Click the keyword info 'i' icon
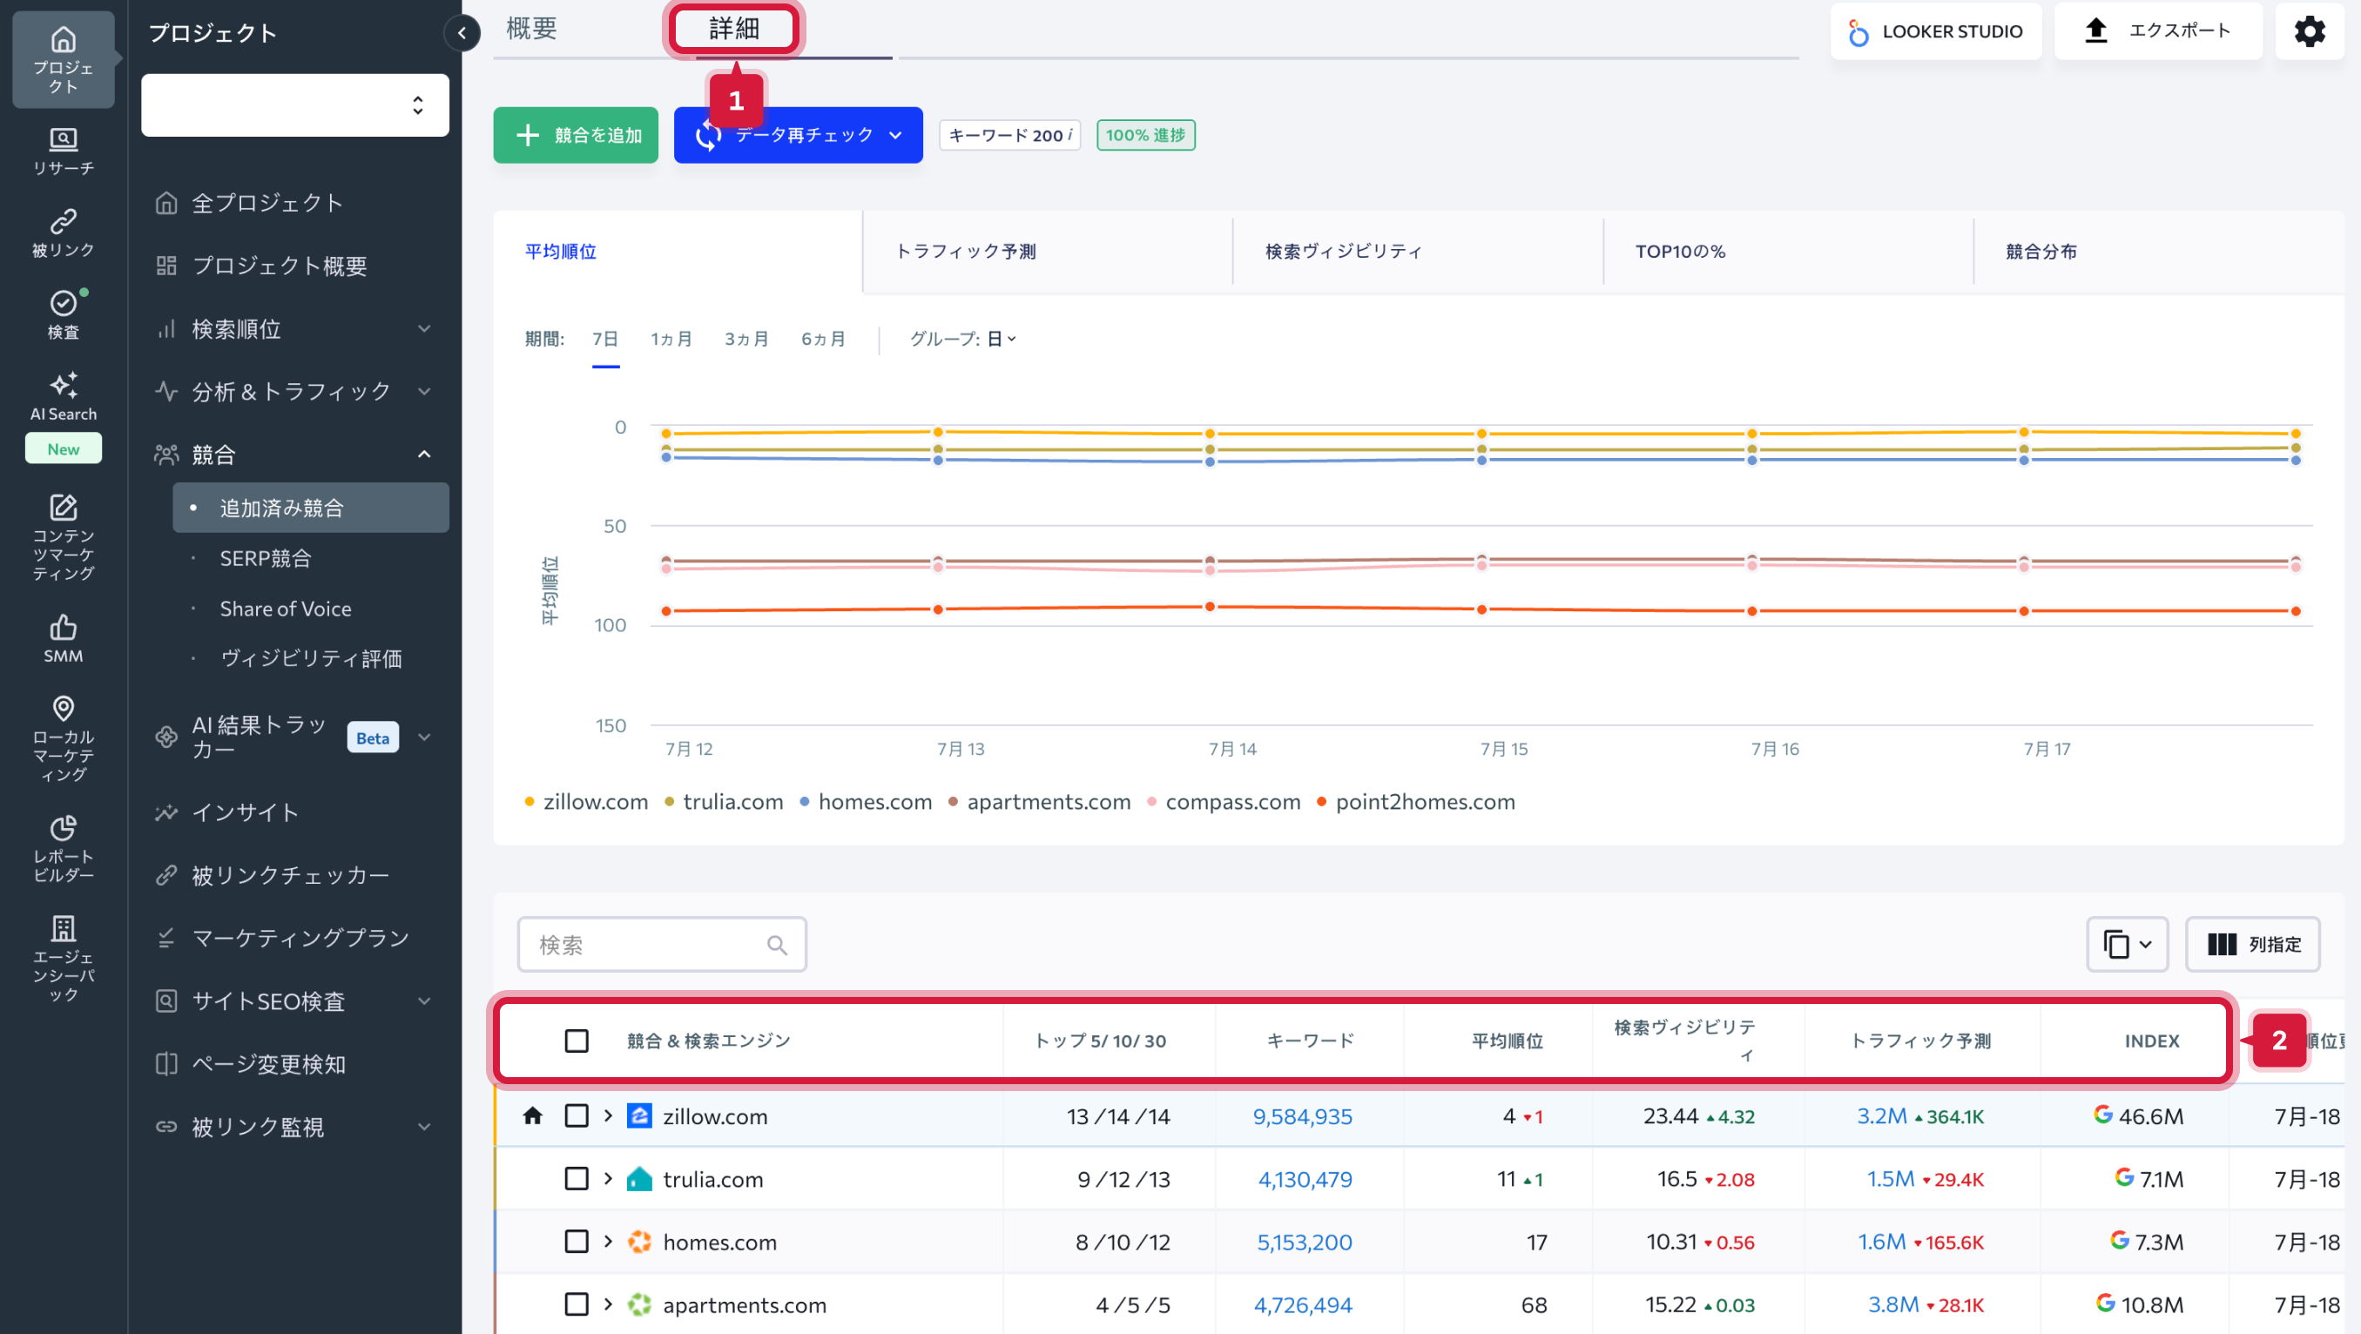The image size is (2361, 1334). [x=1069, y=135]
